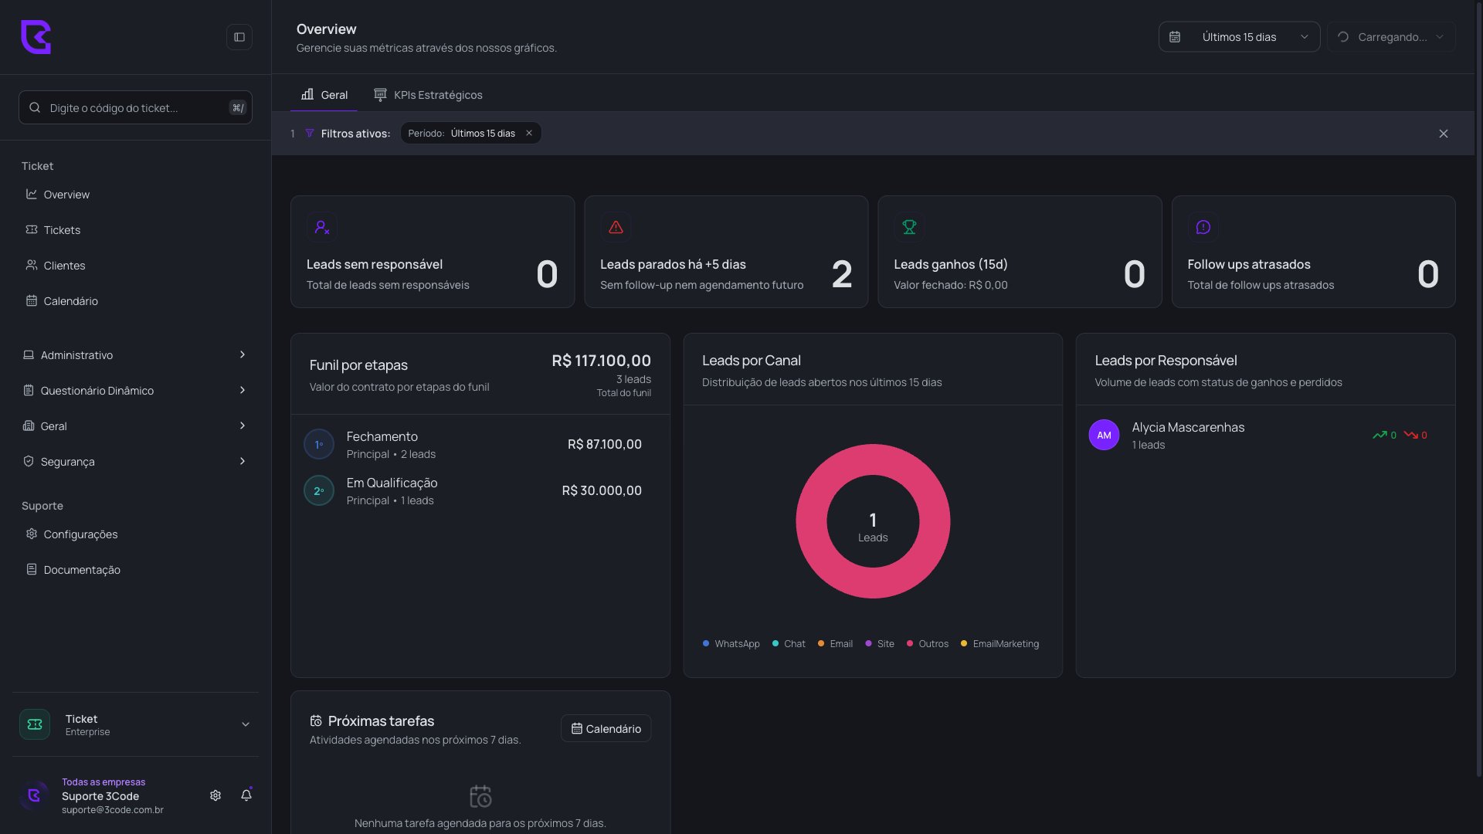
Task: Click the Calendário button in Próximas tarefas
Action: pos(606,728)
